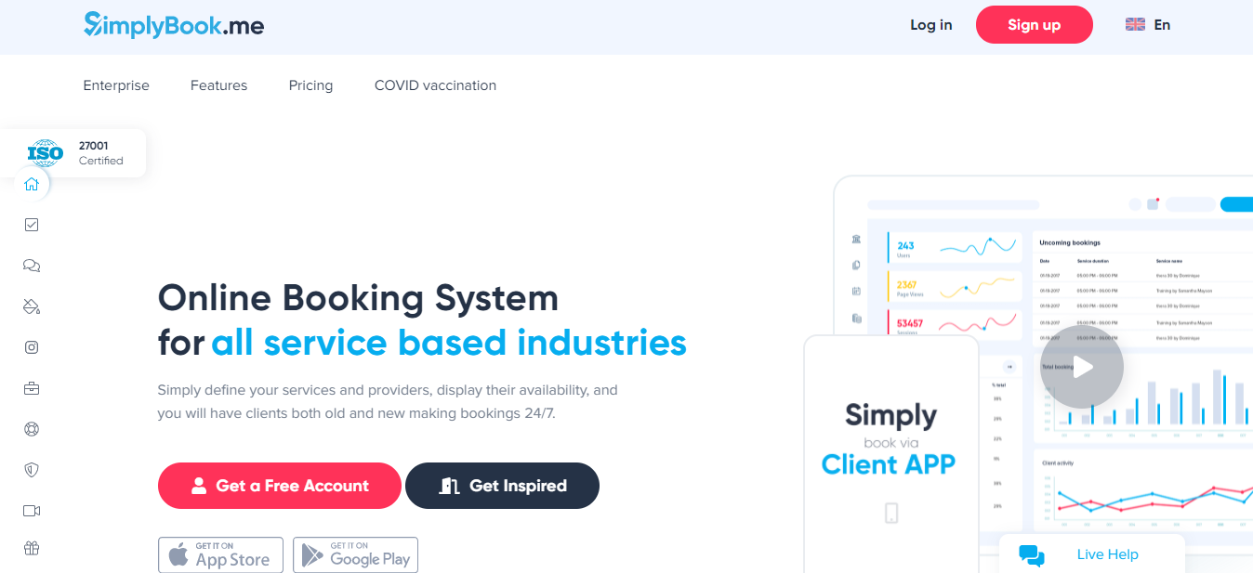Click the gift box sidebar icon
The height and width of the screenshot is (573, 1253).
click(x=32, y=548)
